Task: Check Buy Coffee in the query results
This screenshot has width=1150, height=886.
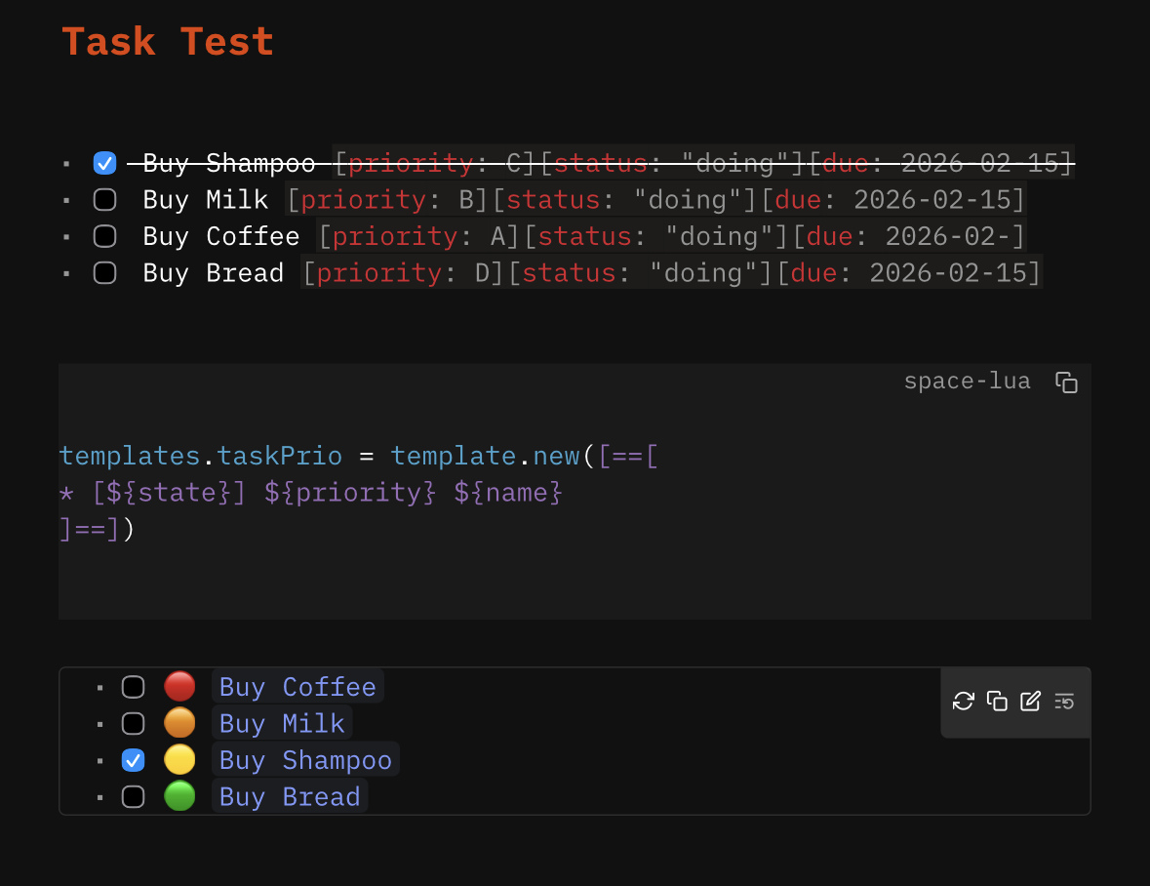Action: point(133,687)
